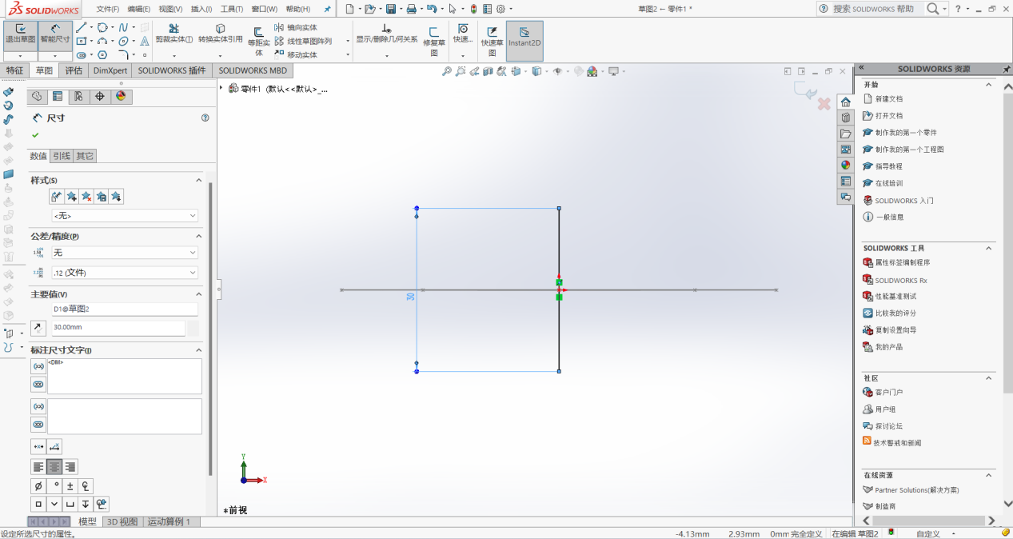This screenshot has width=1013, height=539.
Task: Select the Corner Rectangle sketch tool
Action: click(x=81, y=41)
